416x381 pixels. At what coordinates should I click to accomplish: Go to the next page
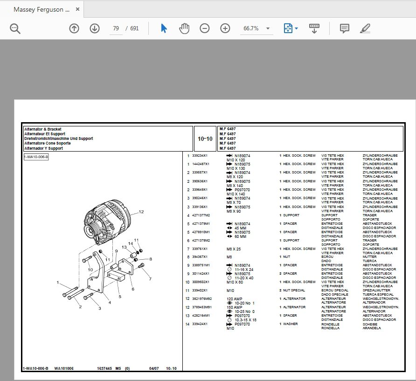94,28
